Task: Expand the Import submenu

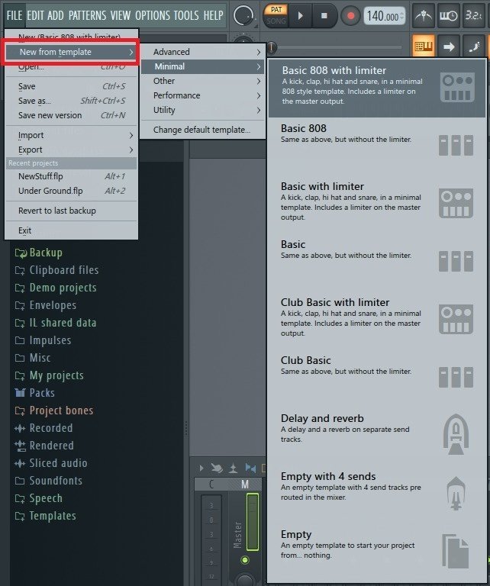Action: (x=71, y=135)
